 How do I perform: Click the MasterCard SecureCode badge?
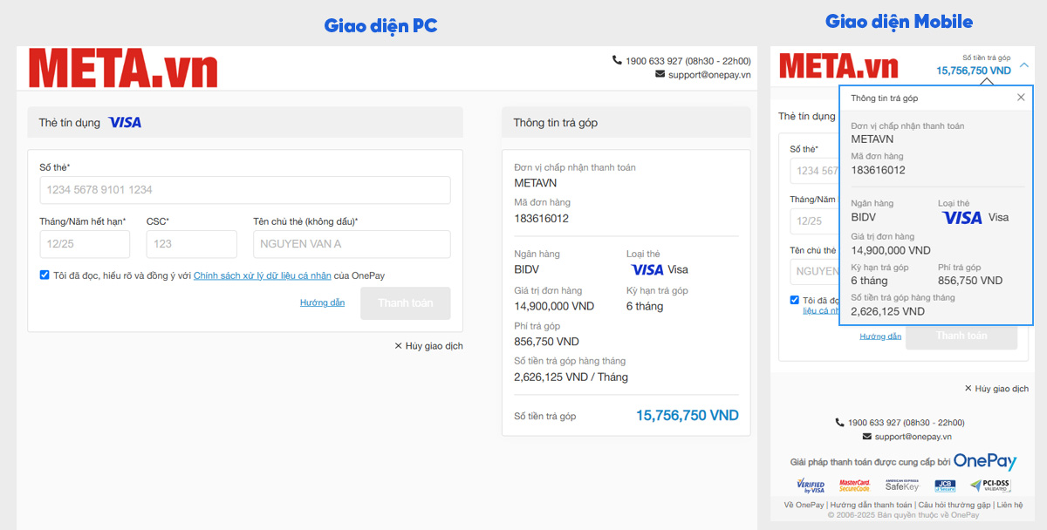coord(855,486)
